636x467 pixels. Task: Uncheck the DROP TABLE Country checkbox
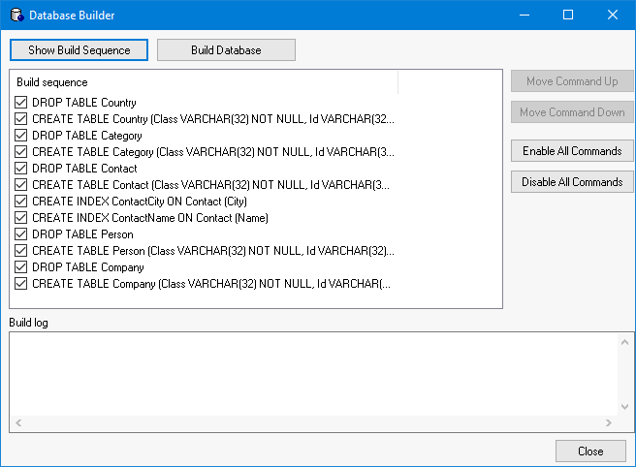21,103
